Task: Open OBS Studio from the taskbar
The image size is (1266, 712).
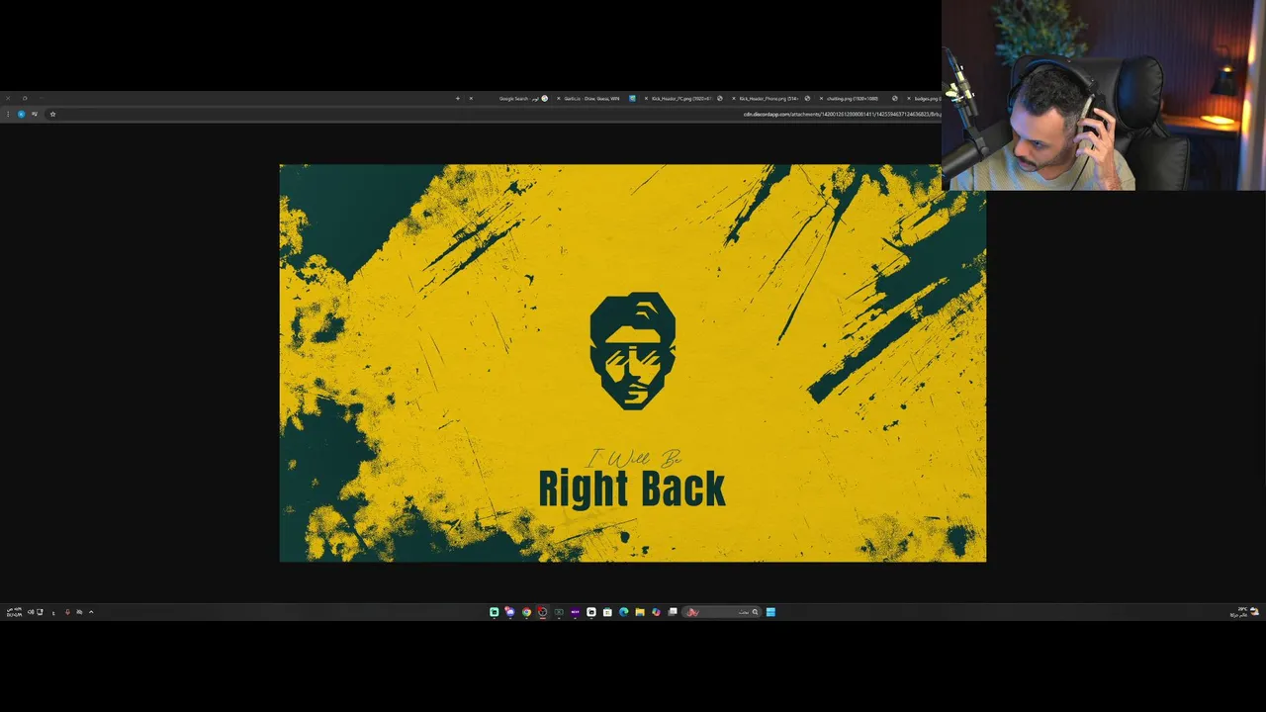Action: [542, 612]
